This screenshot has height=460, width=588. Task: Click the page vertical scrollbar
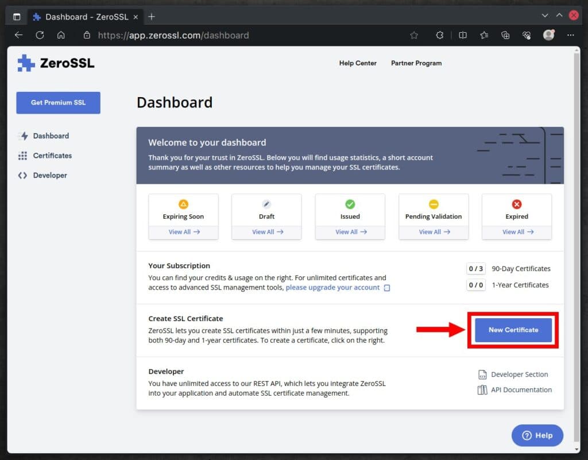[x=577, y=248]
